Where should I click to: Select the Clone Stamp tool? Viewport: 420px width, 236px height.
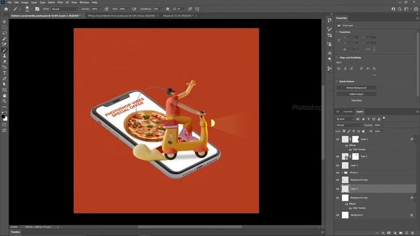point(5,56)
